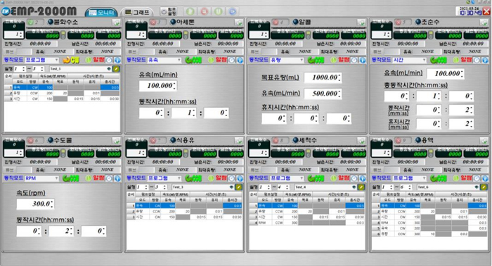Toggle the enable button numbered 2 on 불화수소 pump
This screenshot has height=266, width=492.
click(34, 23)
